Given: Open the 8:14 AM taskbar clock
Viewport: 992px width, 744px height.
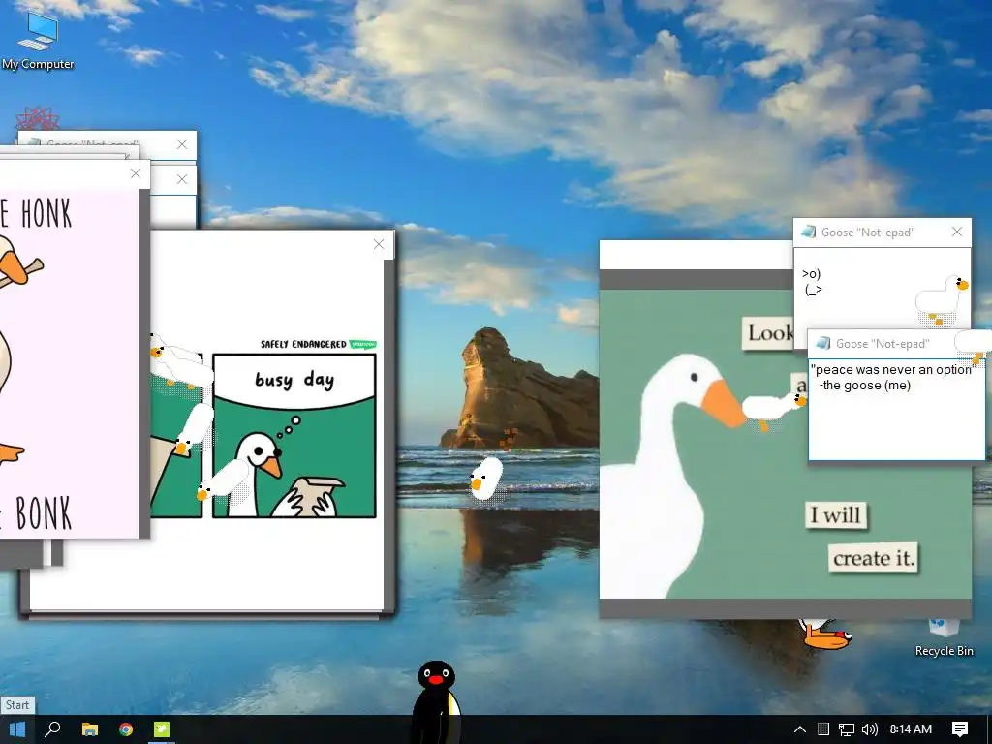Looking at the screenshot, I should [x=911, y=729].
